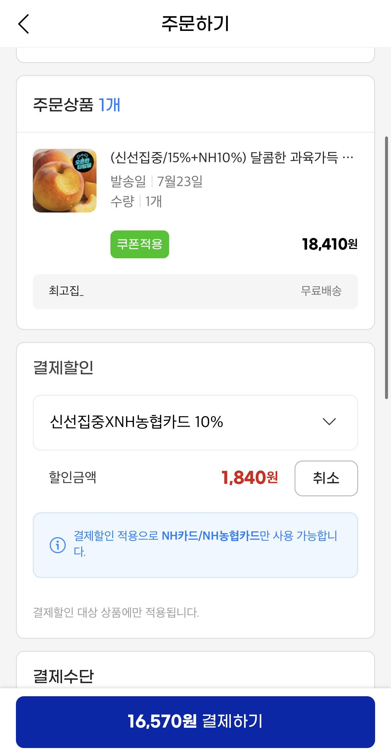The height and width of the screenshot is (756, 391).
Task: Open the peach product thumbnail
Action: (x=65, y=181)
